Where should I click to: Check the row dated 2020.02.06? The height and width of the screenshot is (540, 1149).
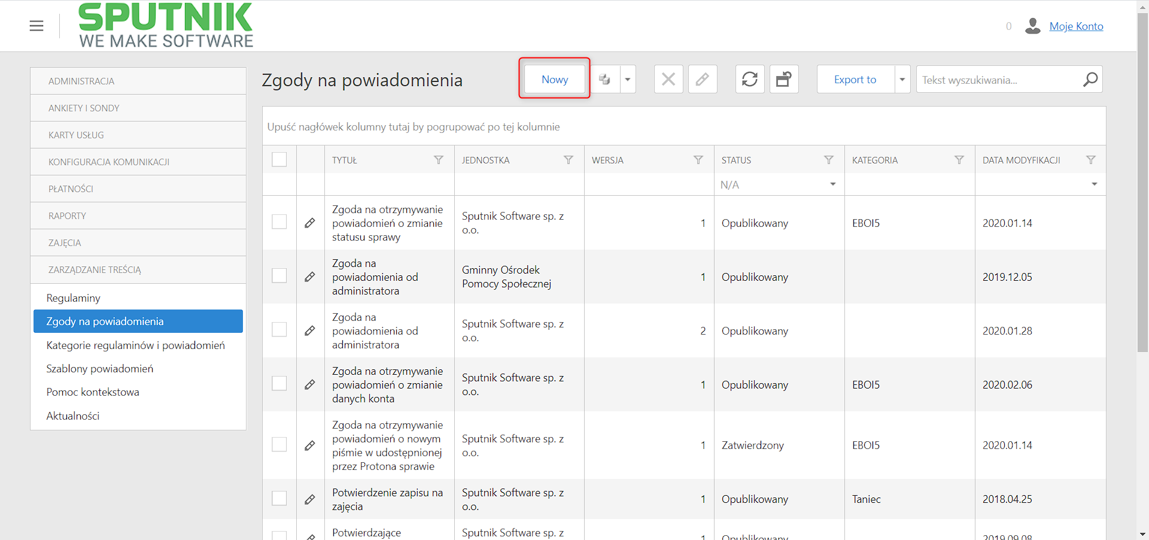(x=279, y=383)
